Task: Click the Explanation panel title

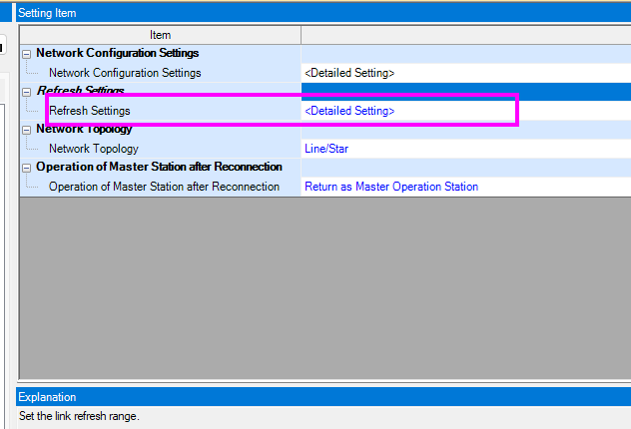Action: click(47, 397)
